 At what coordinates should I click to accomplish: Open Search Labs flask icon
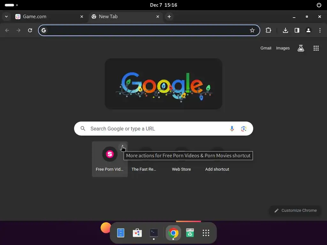(x=301, y=48)
